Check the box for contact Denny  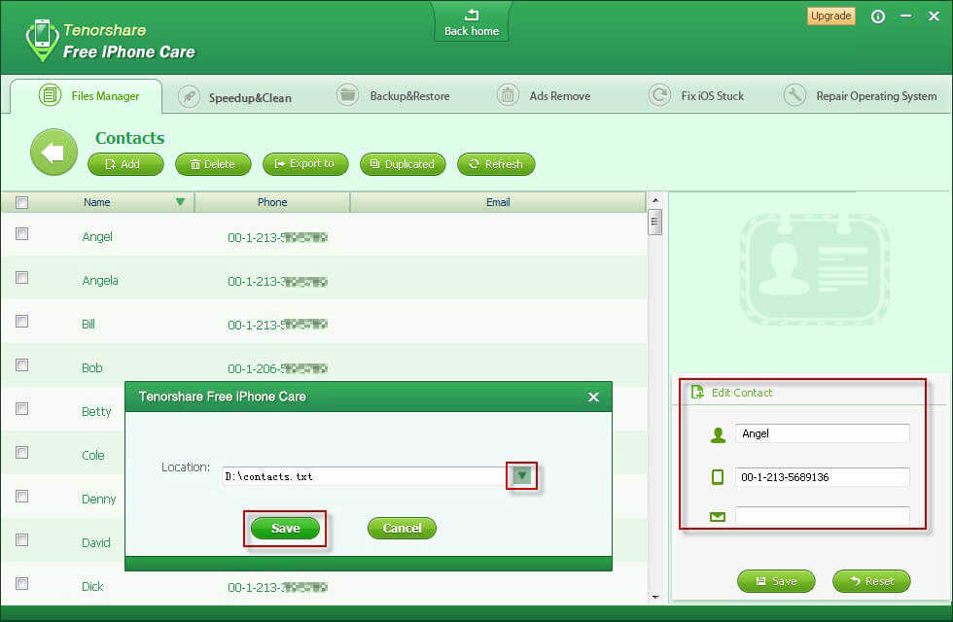click(21, 497)
